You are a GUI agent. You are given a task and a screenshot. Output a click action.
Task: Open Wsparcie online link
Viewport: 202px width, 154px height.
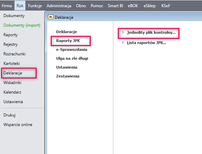18,125
